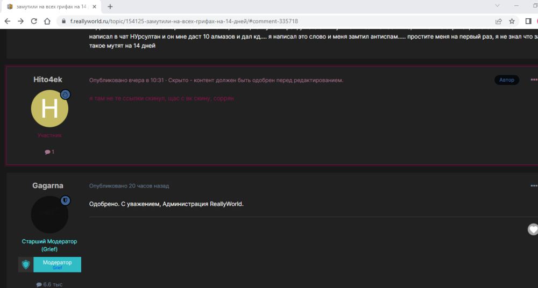This screenshot has height=288, width=538.
Task: View site security lock info
Action: (63, 21)
